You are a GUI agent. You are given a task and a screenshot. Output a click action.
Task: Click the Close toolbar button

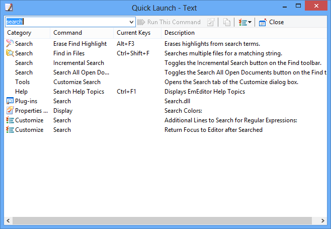click(x=272, y=22)
